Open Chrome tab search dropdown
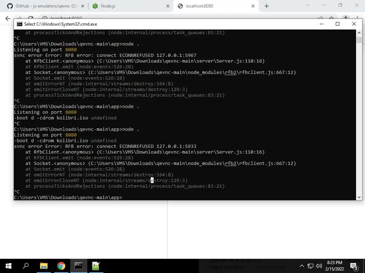365x273 pixels. 307,5
